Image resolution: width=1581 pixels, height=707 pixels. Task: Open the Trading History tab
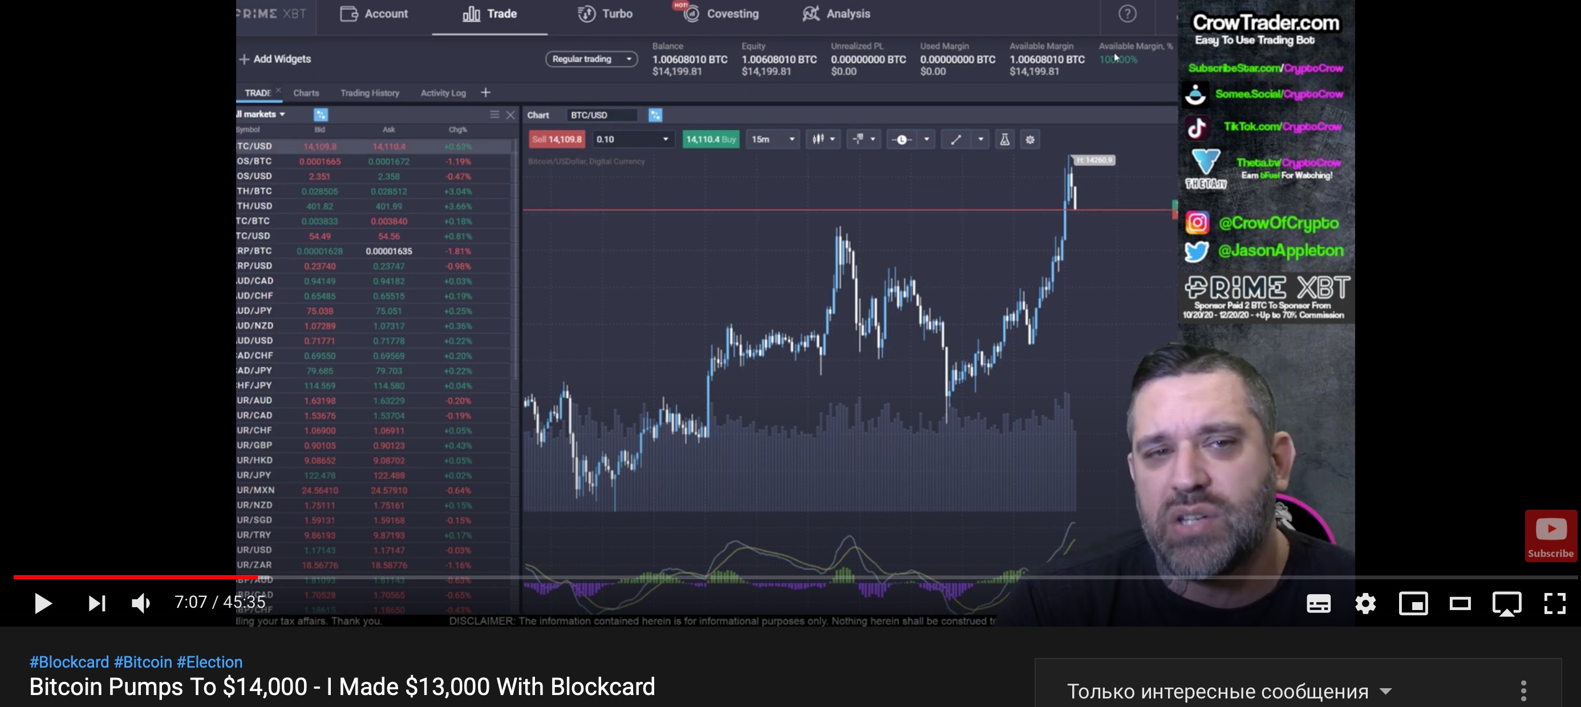[x=370, y=93]
